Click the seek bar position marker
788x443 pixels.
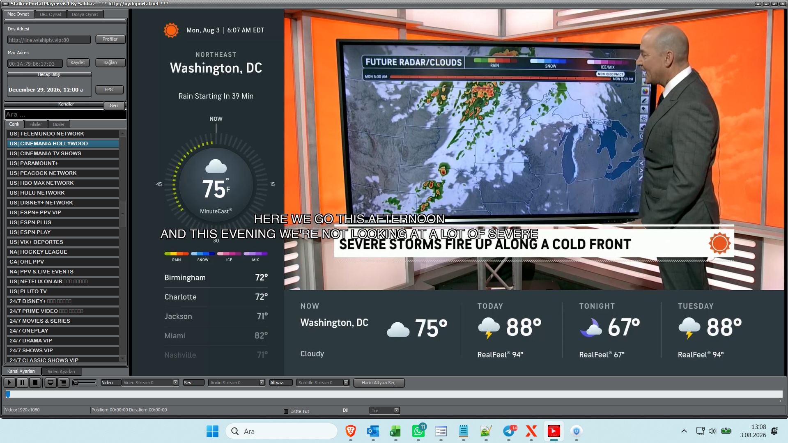(8, 394)
